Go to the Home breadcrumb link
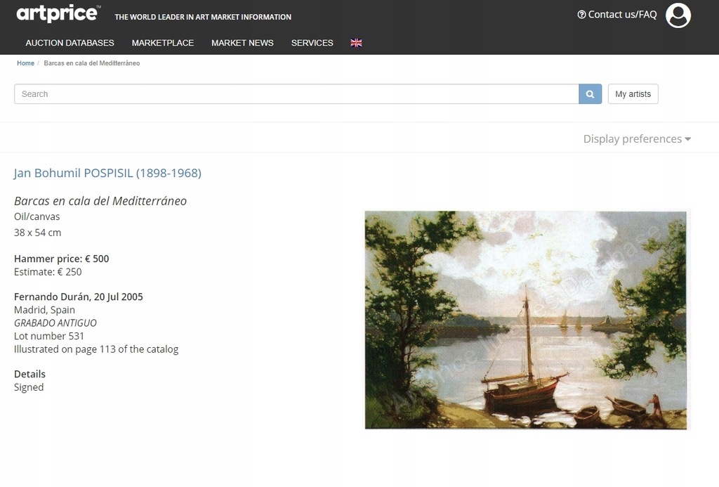The width and height of the screenshot is (719, 487). 26,63
